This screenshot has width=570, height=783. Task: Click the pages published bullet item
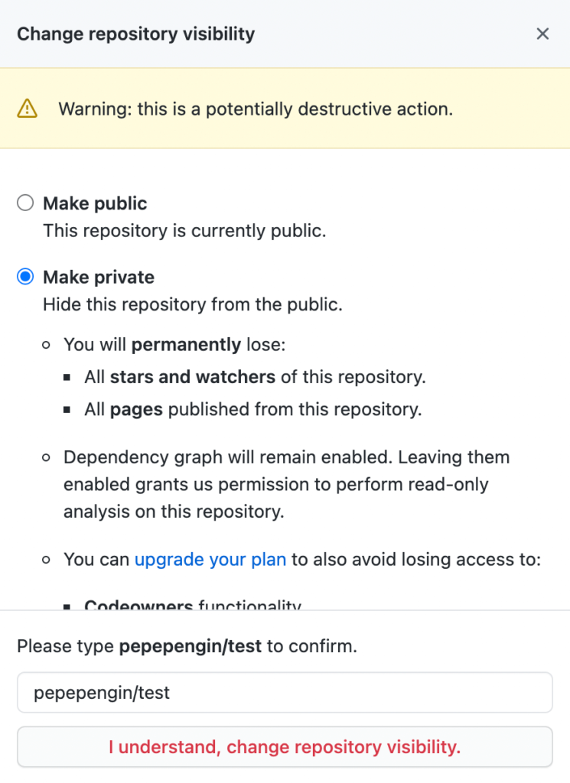click(x=252, y=410)
